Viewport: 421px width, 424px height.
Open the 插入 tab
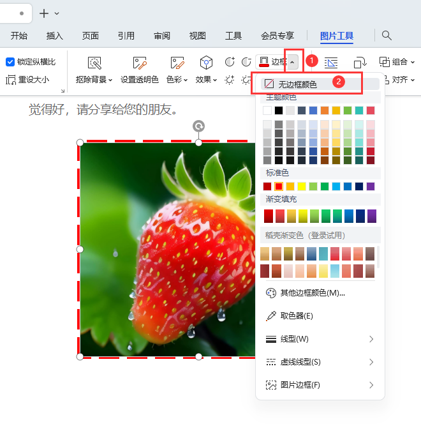pos(55,36)
